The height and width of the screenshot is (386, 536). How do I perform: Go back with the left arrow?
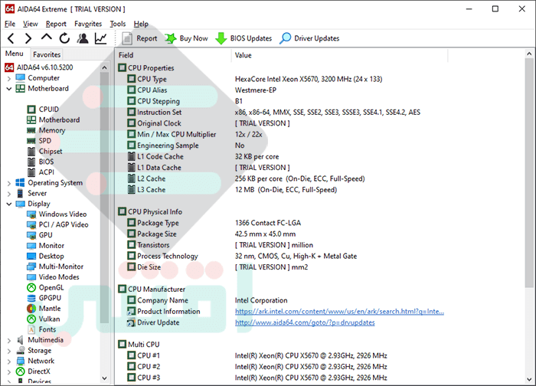pos(11,38)
